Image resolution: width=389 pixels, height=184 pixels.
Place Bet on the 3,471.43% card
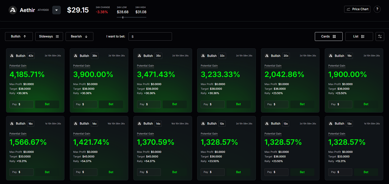175,104
